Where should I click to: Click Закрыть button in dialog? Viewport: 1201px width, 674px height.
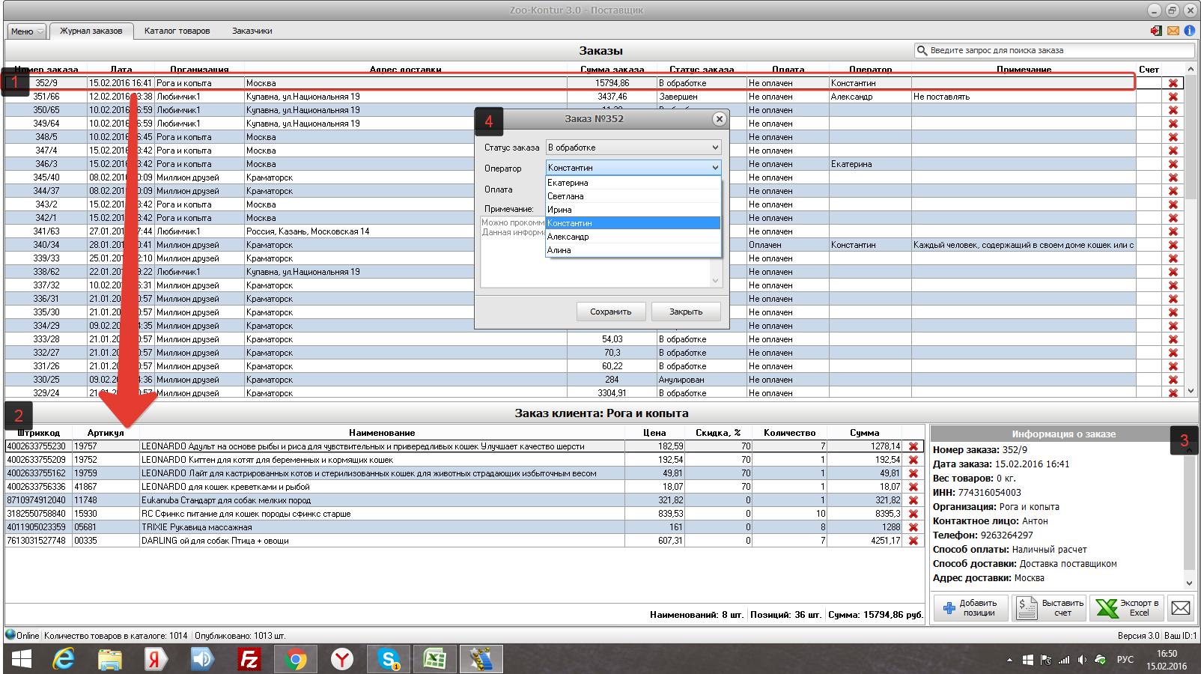[x=686, y=312]
